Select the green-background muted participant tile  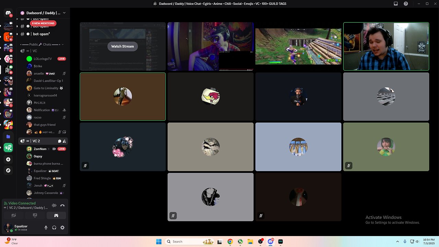[x=386, y=146]
